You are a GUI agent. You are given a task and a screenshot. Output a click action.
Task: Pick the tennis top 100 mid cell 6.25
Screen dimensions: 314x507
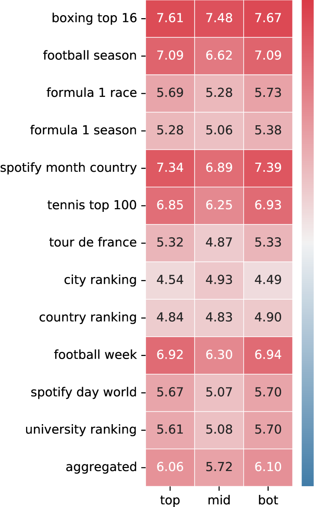pos(219,205)
